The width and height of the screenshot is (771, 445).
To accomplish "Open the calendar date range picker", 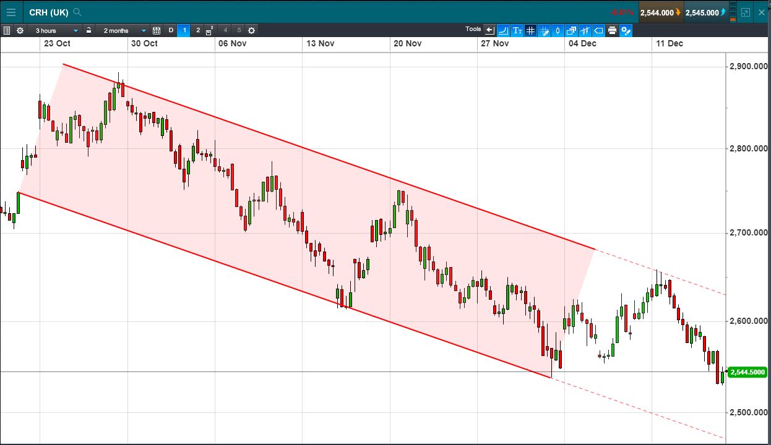I will point(157,30).
